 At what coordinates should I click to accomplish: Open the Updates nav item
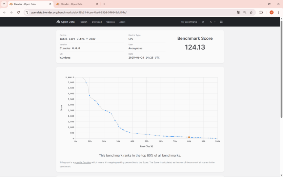[110, 22]
